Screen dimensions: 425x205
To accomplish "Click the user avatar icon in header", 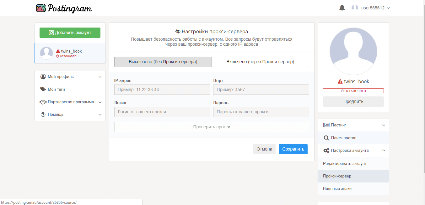I will pyautogui.click(x=355, y=8).
